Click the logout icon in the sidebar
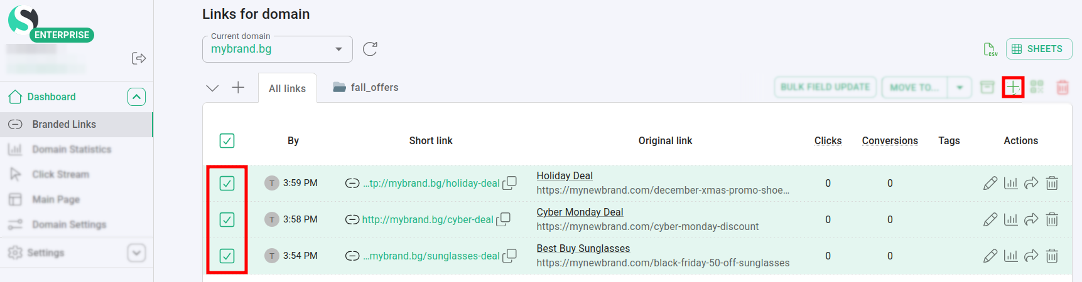 [x=139, y=58]
